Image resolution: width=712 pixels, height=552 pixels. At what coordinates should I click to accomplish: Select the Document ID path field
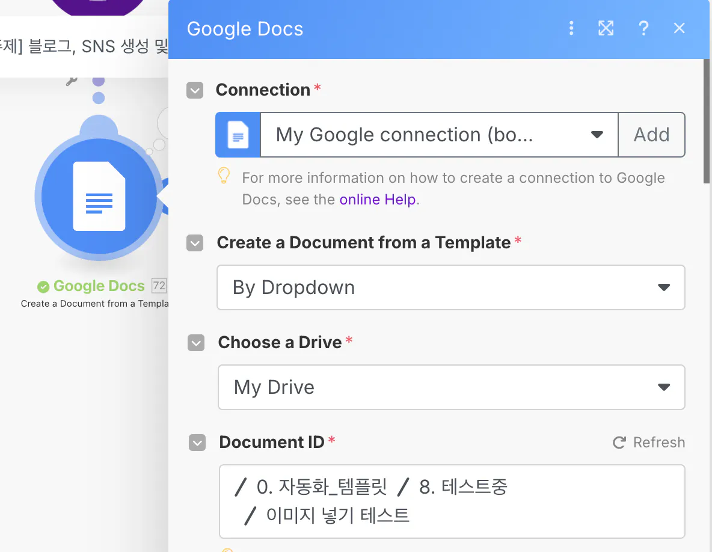click(x=452, y=501)
